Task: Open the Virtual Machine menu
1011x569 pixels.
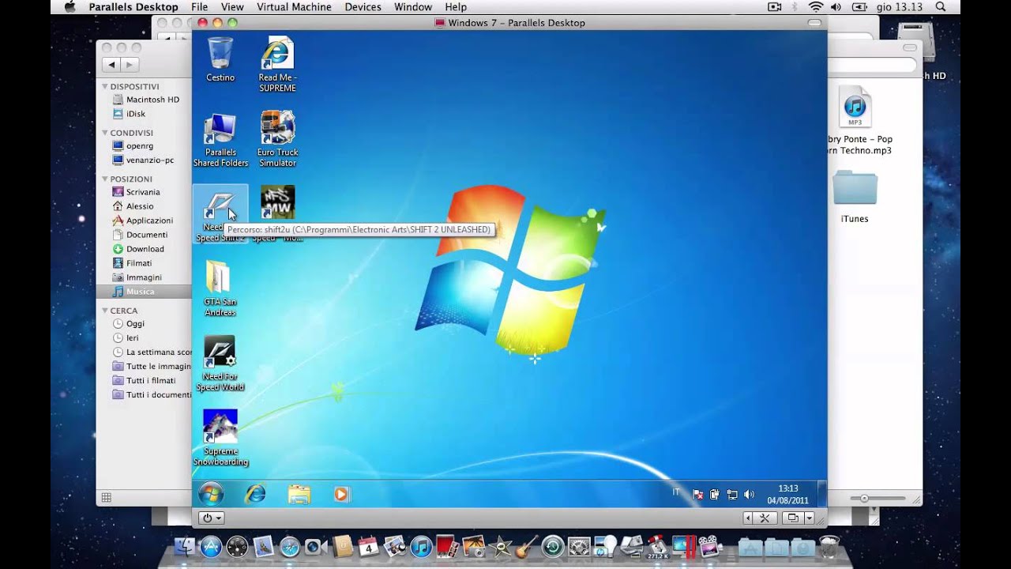Action: [295, 7]
